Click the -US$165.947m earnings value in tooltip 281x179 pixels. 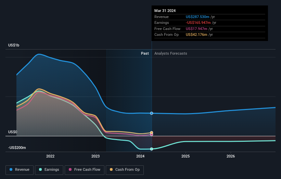click(x=198, y=23)
